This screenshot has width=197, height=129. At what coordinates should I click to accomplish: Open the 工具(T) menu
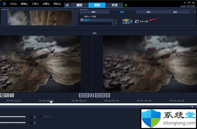pos(35,4)
